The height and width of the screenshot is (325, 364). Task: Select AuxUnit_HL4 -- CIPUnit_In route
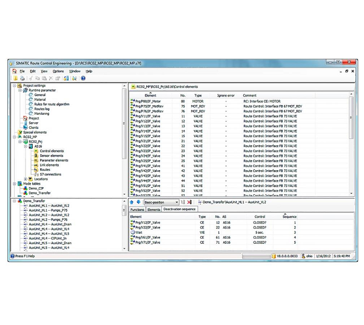[x=47, y=238]
